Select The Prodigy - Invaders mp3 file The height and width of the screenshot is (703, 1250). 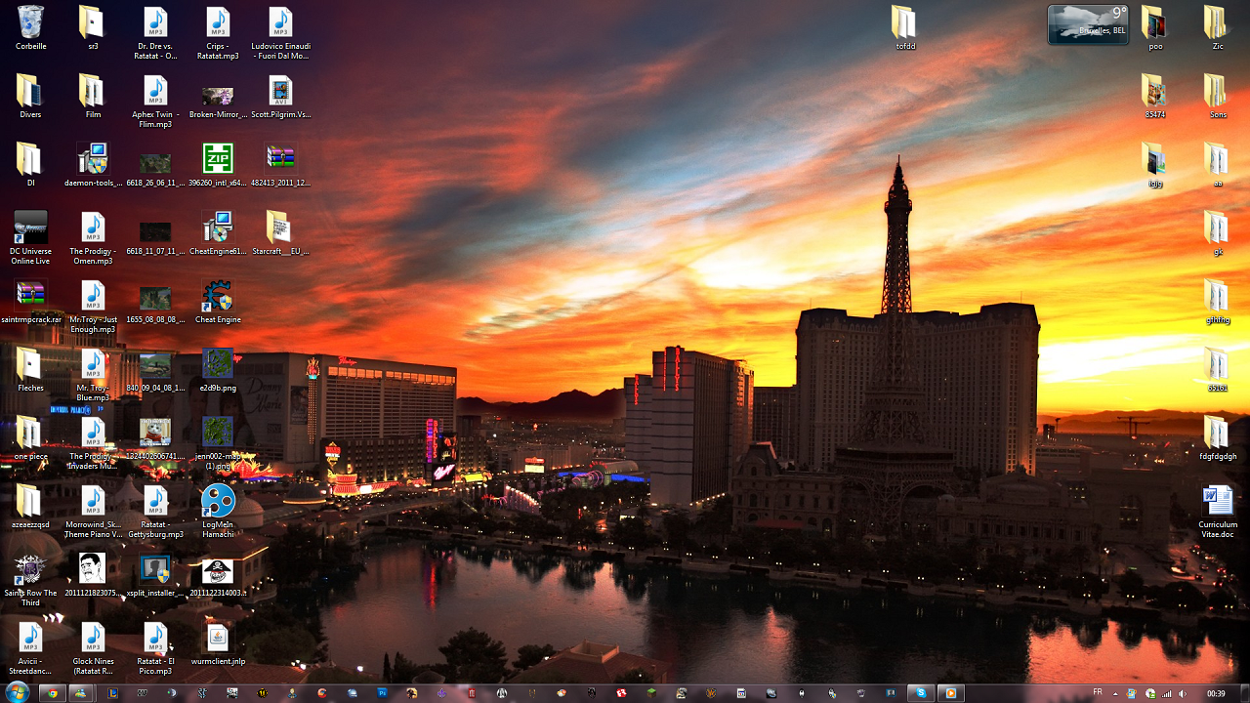[x=93, y=442]
